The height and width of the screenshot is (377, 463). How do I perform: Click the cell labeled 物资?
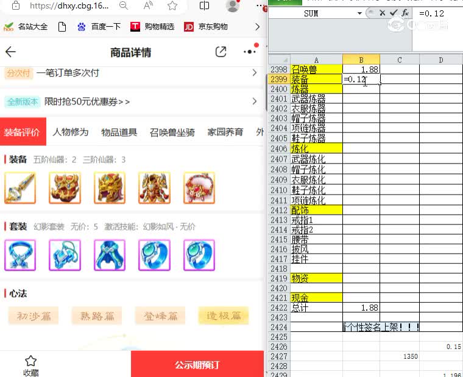pos(317,278)
